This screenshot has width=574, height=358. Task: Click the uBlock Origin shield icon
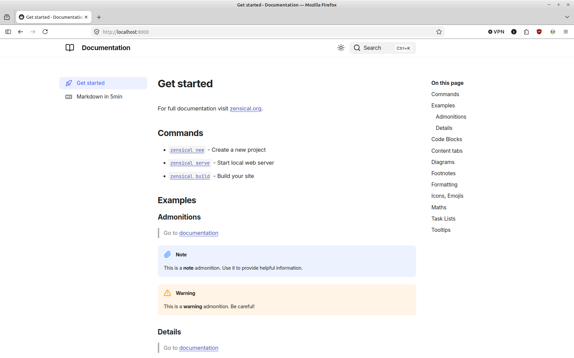pyautogui.click(x=539, y=32)
